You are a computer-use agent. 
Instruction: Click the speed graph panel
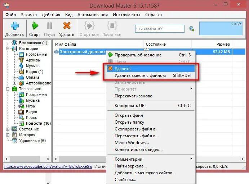click(221, 28)
